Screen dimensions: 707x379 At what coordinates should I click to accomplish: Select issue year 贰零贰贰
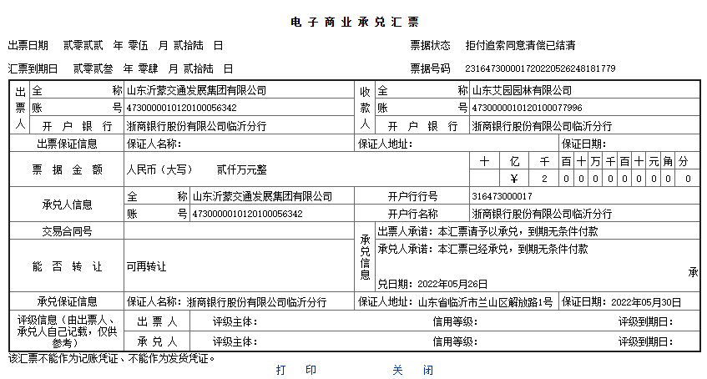coord(83,46)
